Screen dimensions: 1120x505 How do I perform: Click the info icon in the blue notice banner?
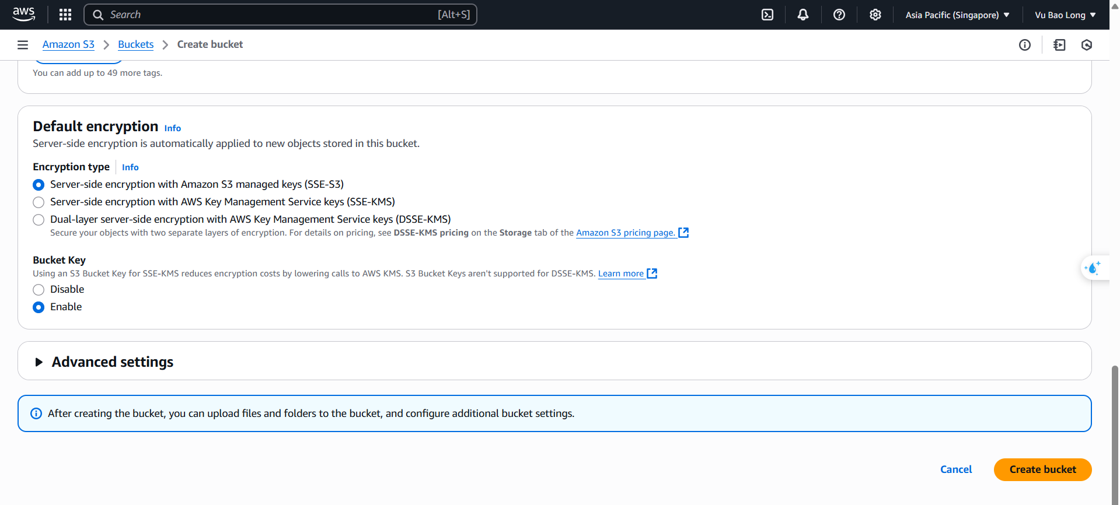click(36, 413)
